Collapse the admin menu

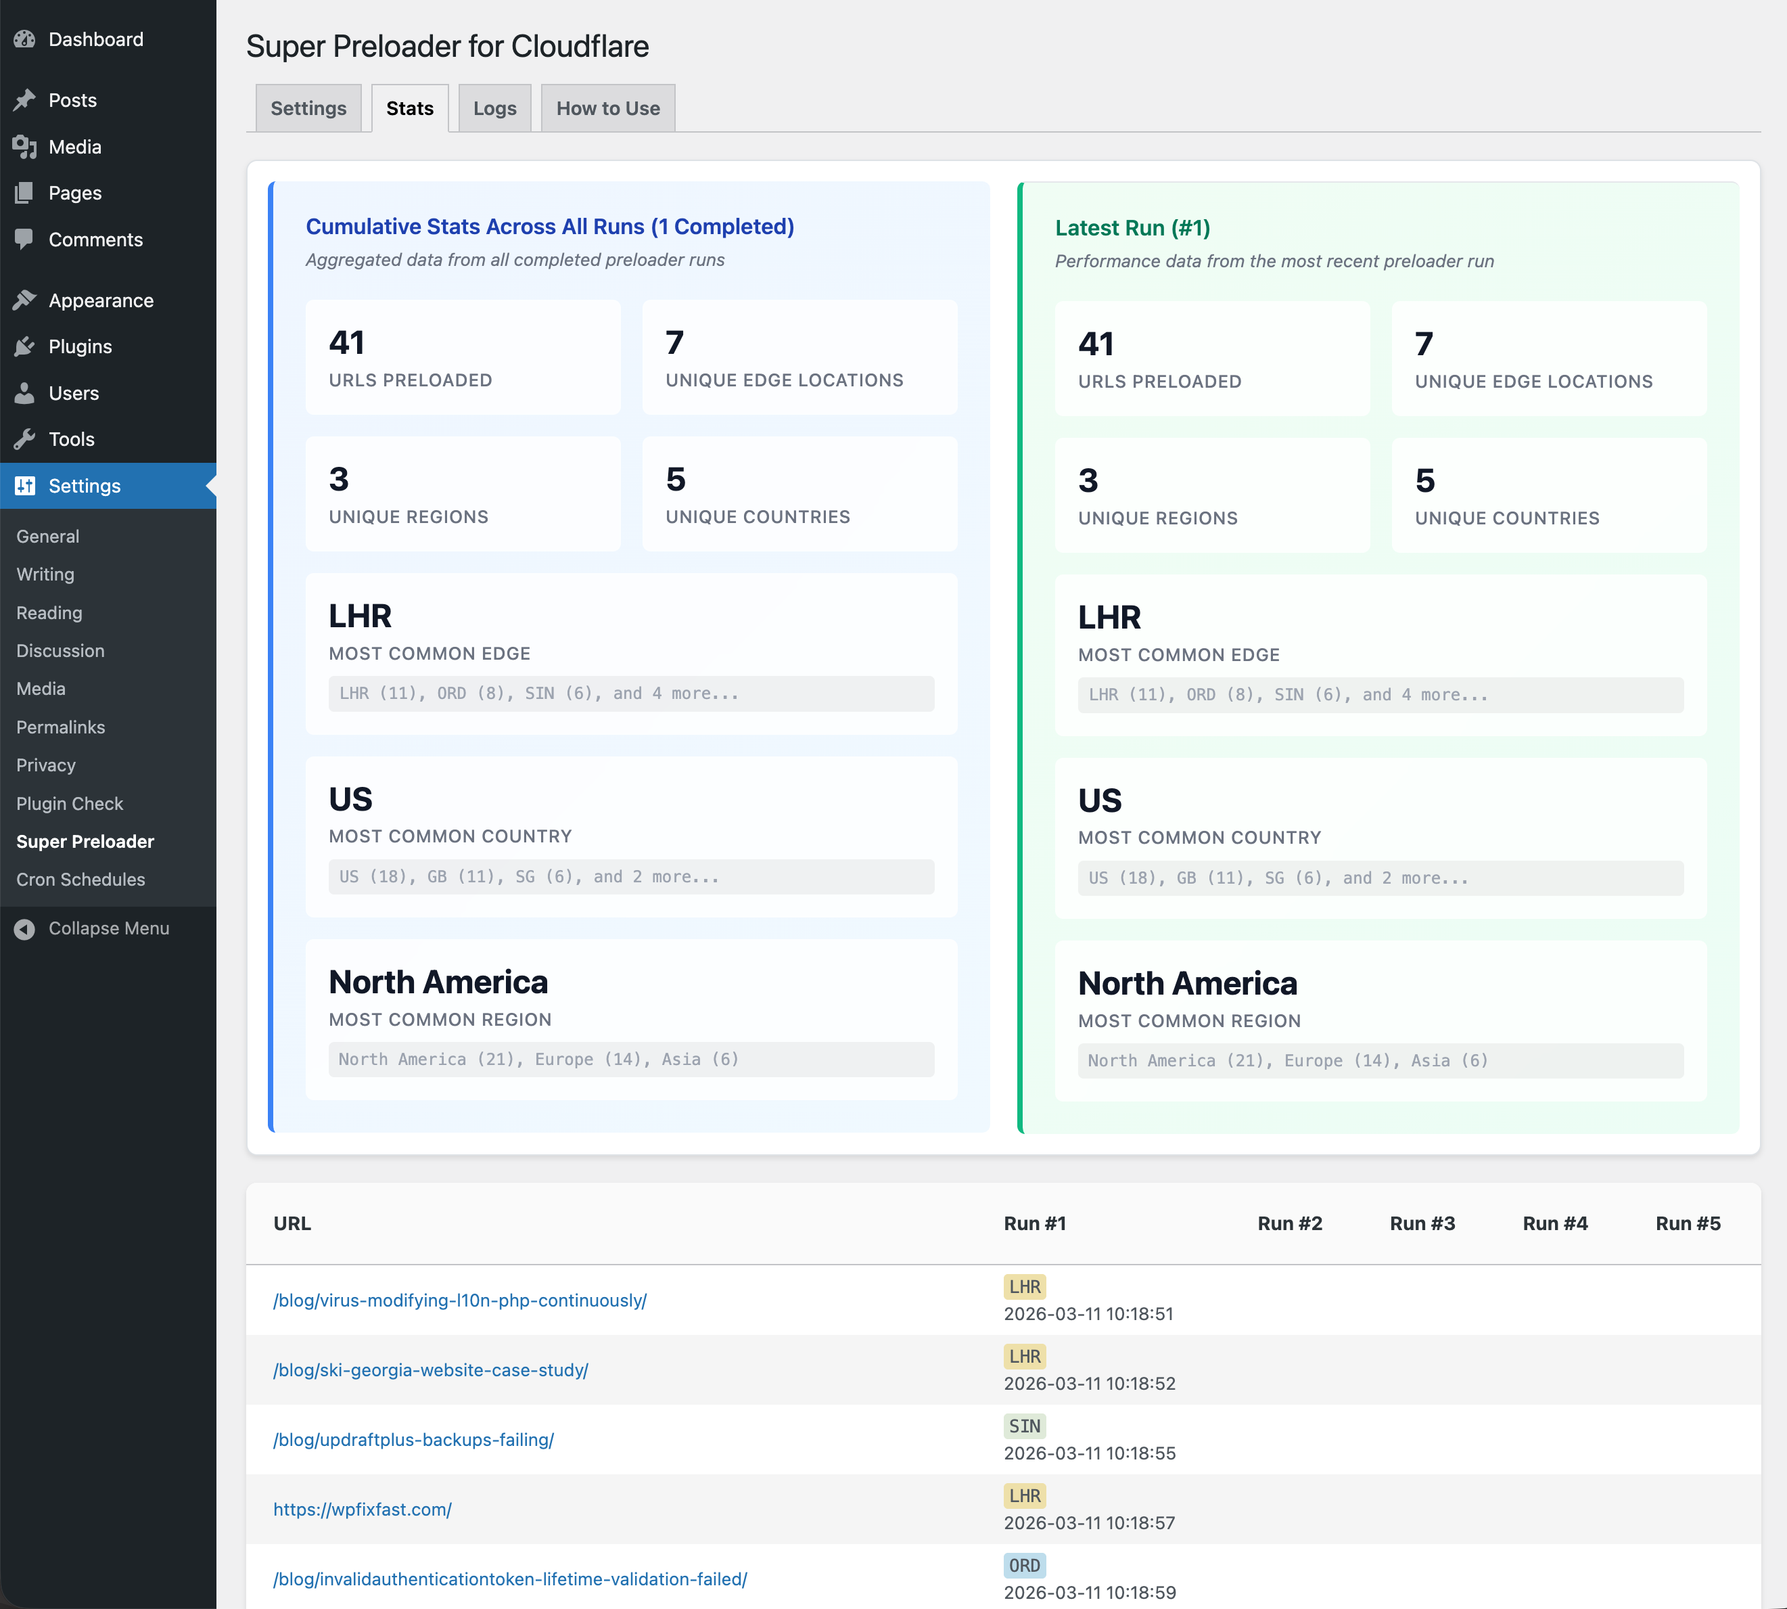pyautogui.click(x=109, y=928)
